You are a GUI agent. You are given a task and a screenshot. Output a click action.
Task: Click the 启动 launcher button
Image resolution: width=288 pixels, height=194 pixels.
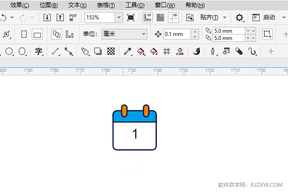(x=264, y=18)
